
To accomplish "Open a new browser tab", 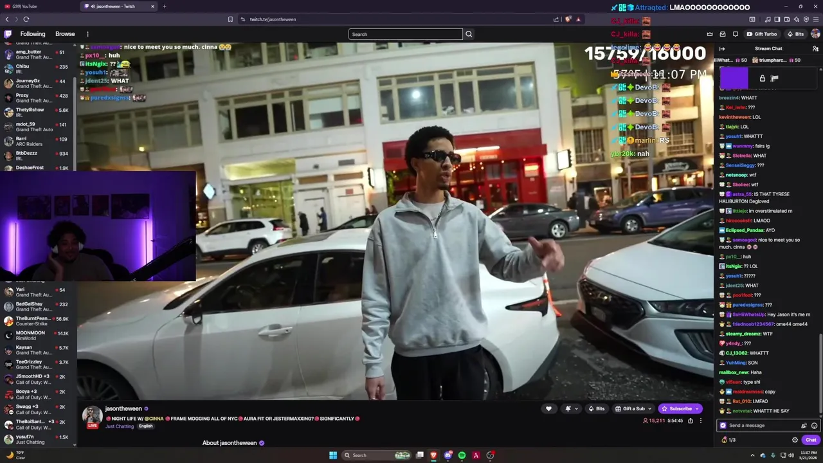I will [164, 6].
